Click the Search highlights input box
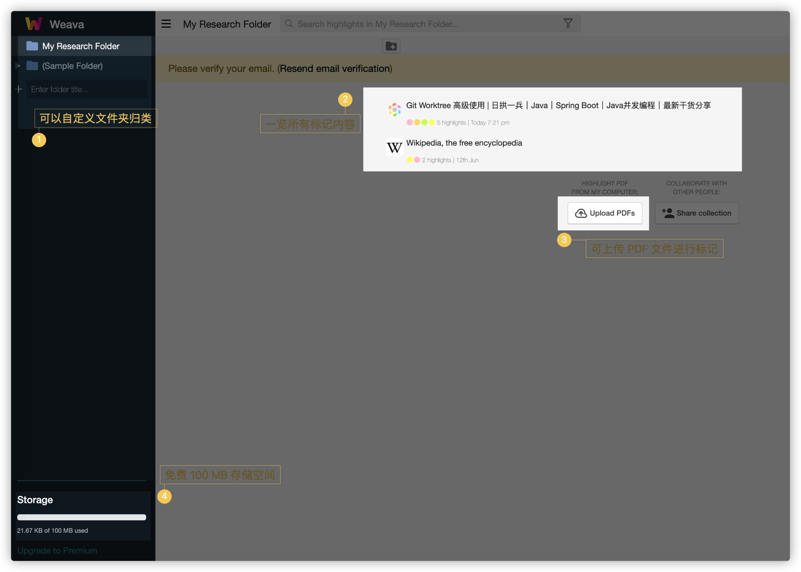This screenshot has height=572, width=801. click(430, 24)
